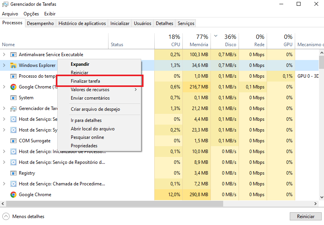The image size is (324, 225).
Task: Click the Task Manager icon in the title bar
Action: (5, 4)
